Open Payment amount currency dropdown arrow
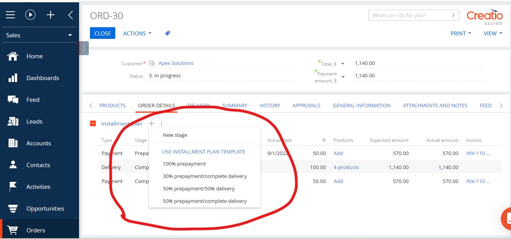Image resolution: width=511 pixels, height=239 pixels. tap(343, 77)
